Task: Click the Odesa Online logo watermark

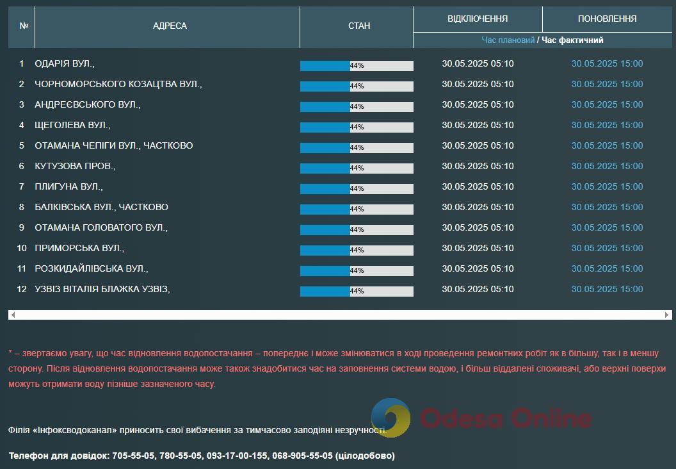Action: pos(481,418)
